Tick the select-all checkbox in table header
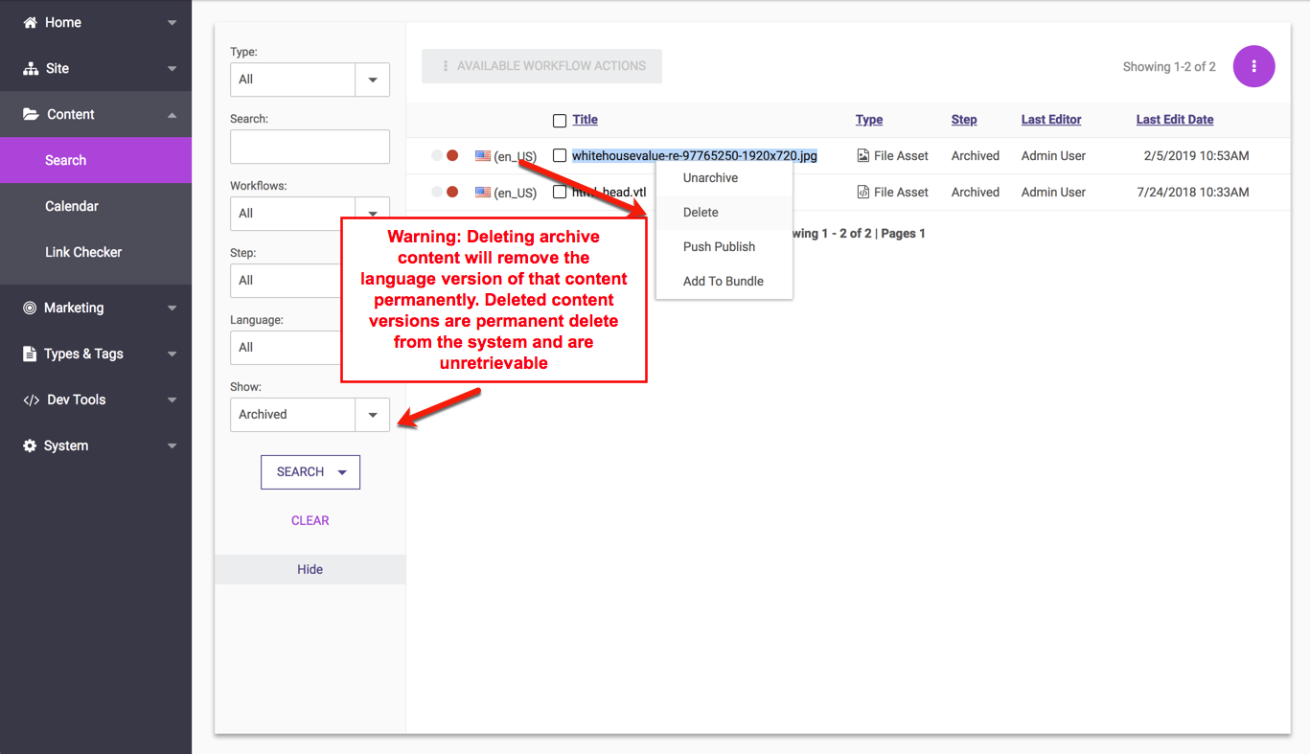1310x754 pixels. [560, 121]
